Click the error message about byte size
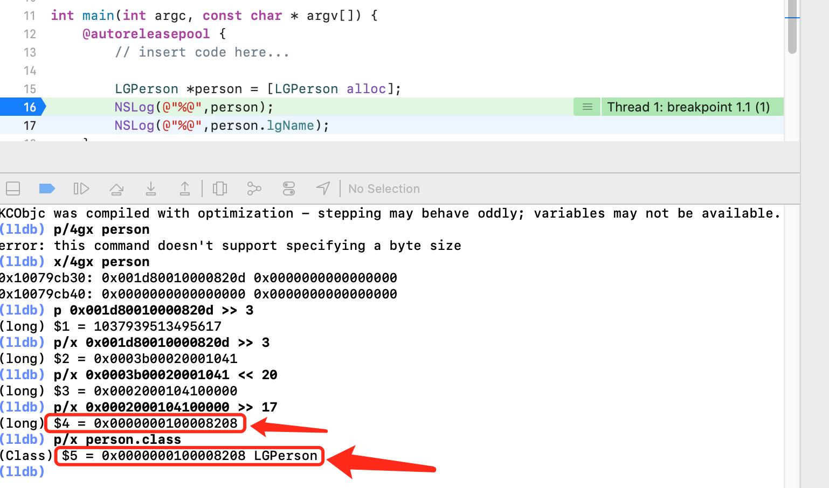Image resolution: width=829 pixels, height=488 pixels. pos(230,246)
